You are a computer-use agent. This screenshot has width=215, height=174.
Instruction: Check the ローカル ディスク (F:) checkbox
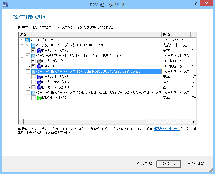point(34,77)
